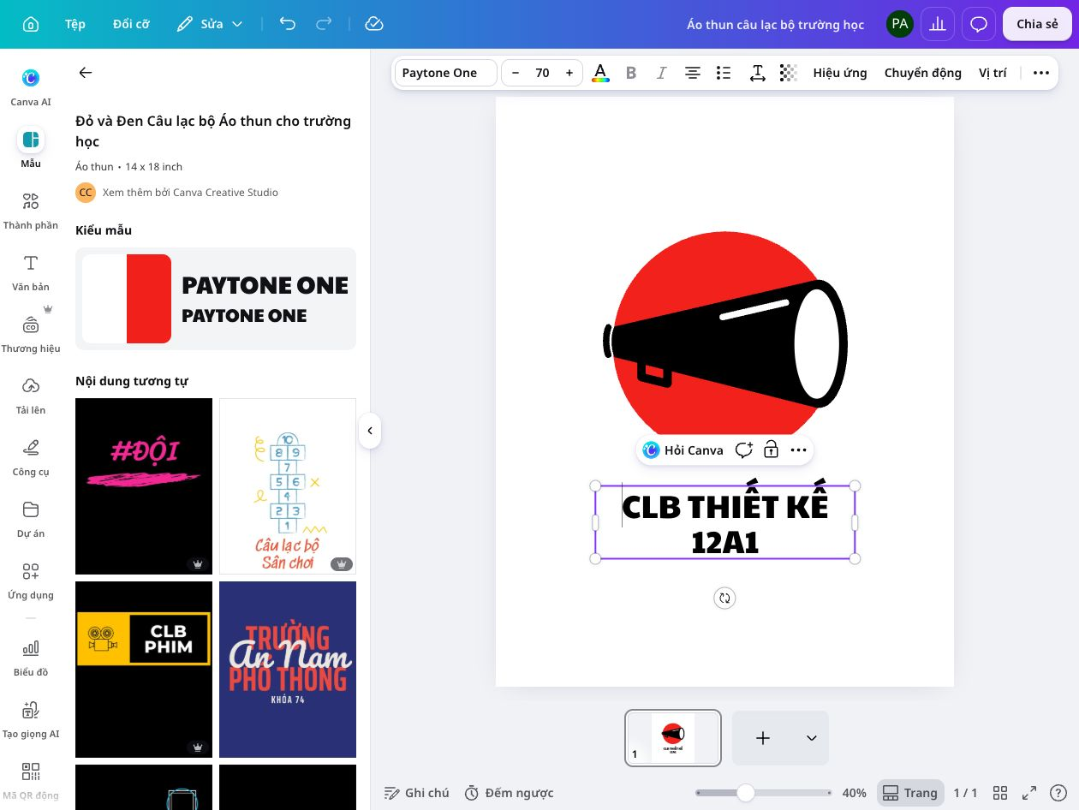
Task: Click the font size field showing 70
Action: pos(542,73)
